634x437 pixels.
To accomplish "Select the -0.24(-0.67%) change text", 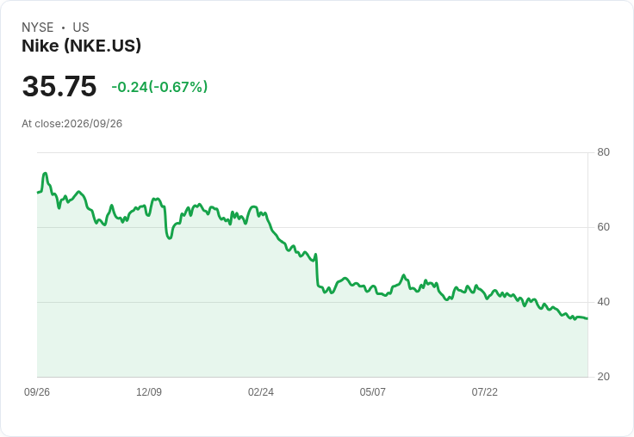I will coord(159,87).
